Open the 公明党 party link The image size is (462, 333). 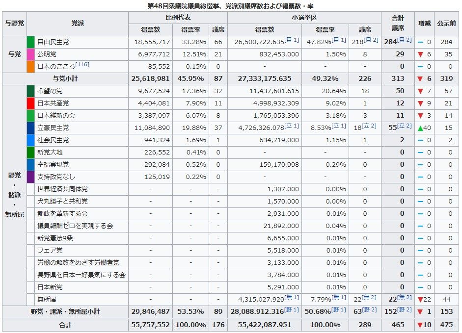click(47, 54)
